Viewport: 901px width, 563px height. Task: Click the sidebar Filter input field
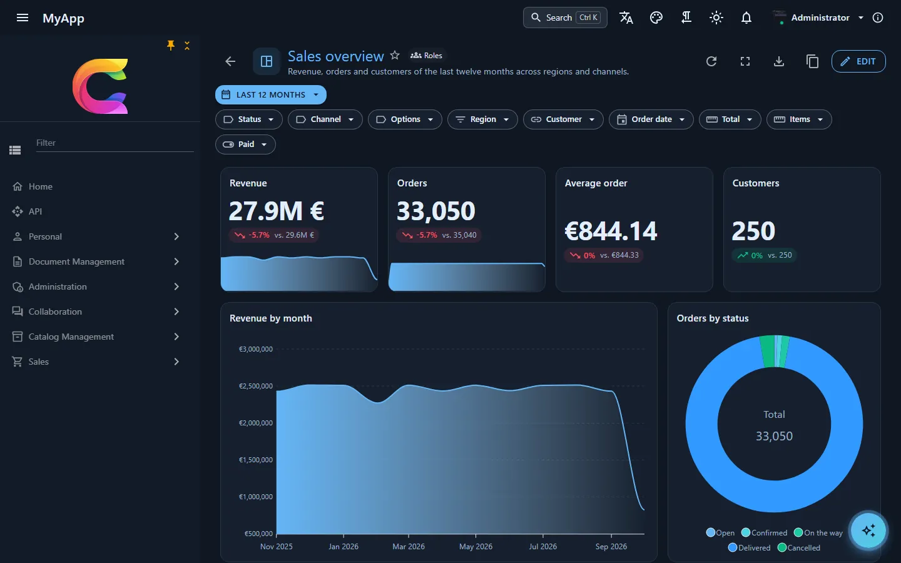tap(114, 143)
